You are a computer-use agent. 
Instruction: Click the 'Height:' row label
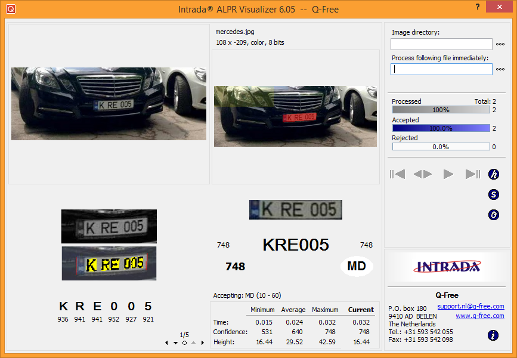224,342
